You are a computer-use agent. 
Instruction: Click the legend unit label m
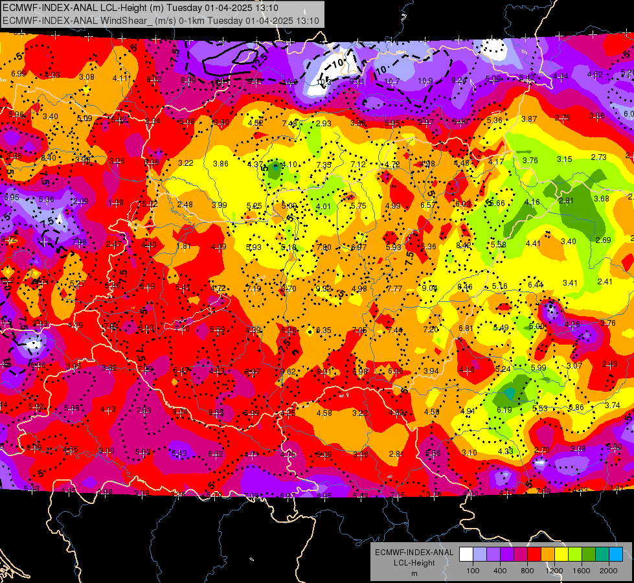point(414,574)
